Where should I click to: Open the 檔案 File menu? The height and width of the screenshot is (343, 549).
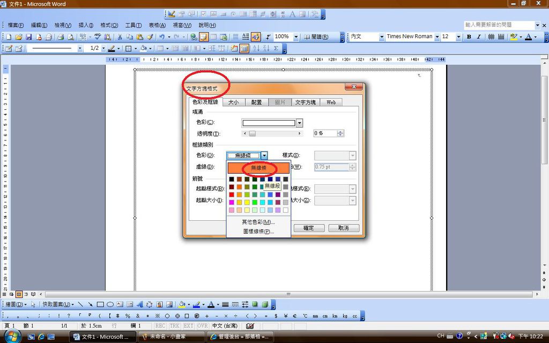pyautogui.click(x=16, y=25)
